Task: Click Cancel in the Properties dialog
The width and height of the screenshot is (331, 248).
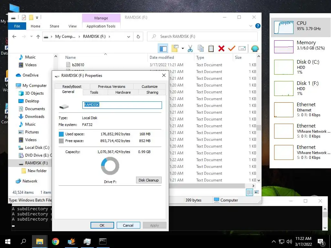Action: click(x=128, y=225)
